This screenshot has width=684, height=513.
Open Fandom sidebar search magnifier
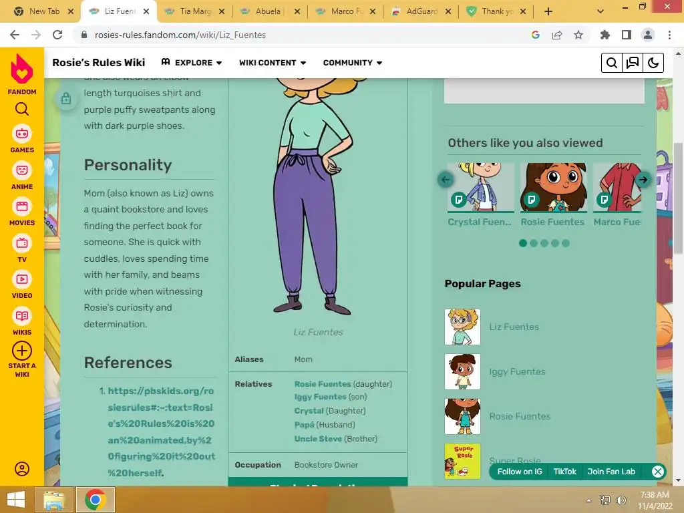pyautogui.click(x=22, y=109)
